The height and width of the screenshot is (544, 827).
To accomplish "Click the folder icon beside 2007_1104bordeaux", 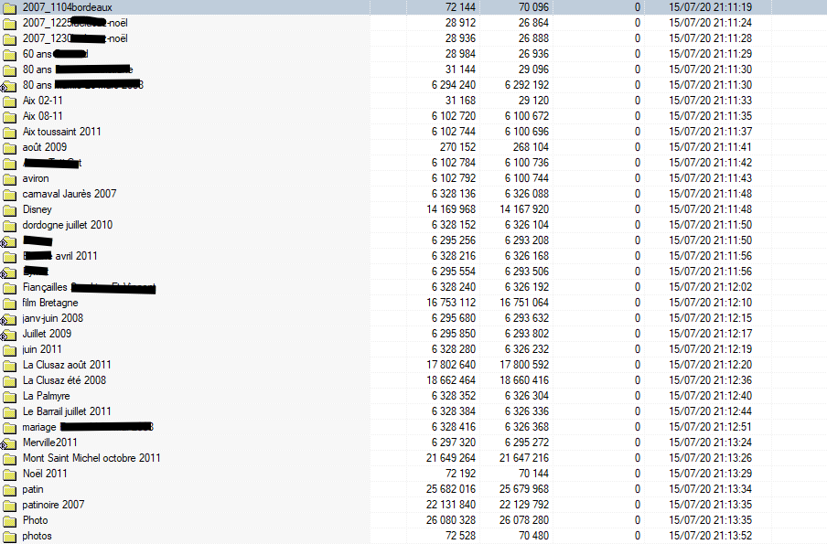I will pos(10,7).
